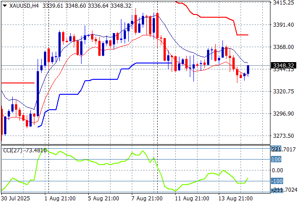This screenshot has width=299, height=204.
Task: Select the current price tag 3348.32
Action: (x=284, y=66)
